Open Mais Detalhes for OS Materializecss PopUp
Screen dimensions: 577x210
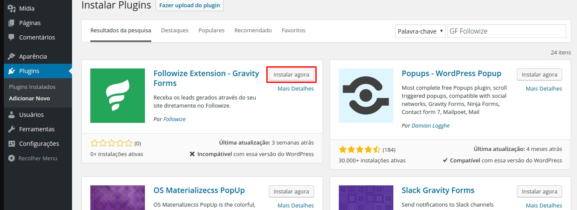point(296,205)
